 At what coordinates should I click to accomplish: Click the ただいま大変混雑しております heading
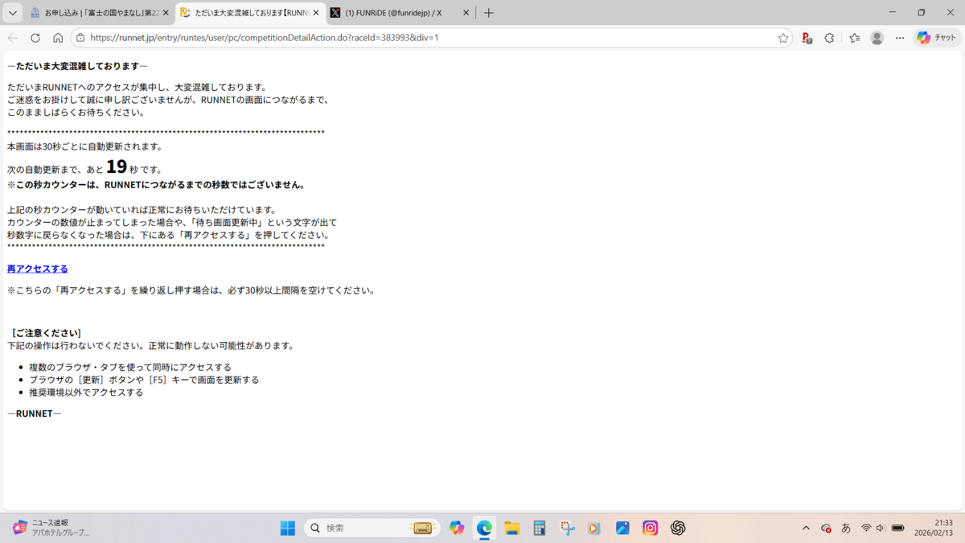point(77,66)
